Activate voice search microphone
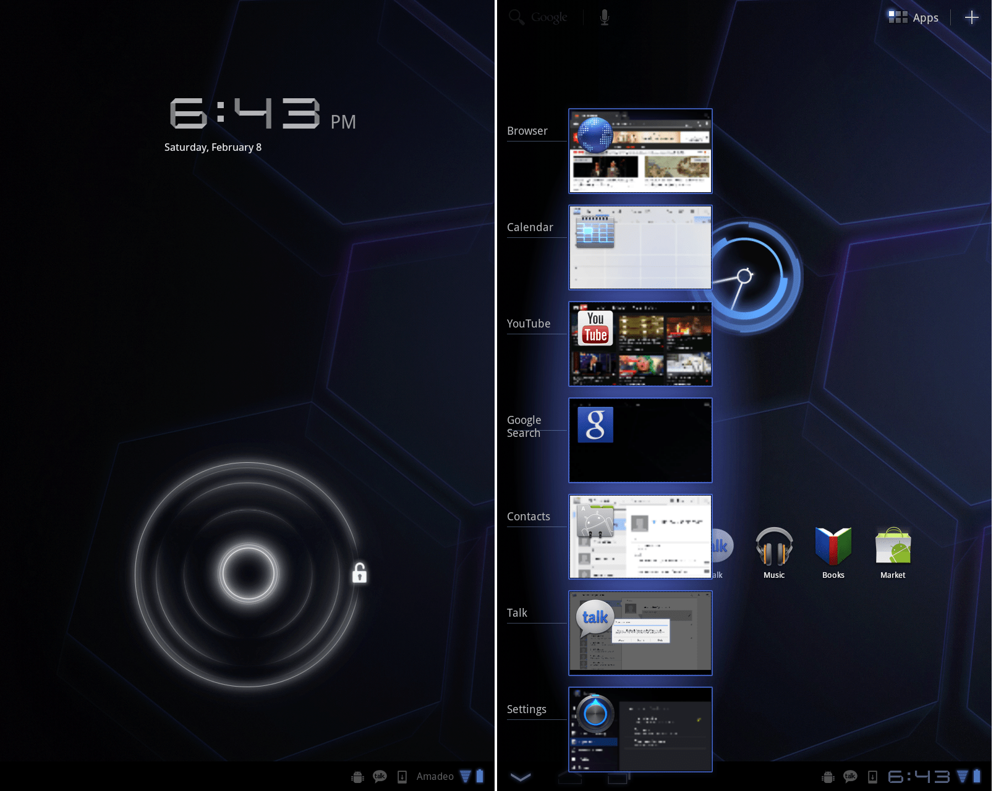 point(605,17)
